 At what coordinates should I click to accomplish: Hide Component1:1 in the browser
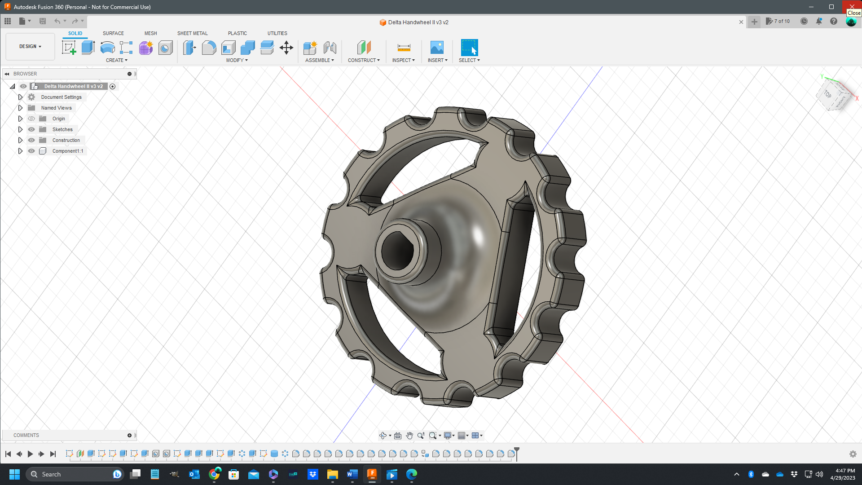31,151
